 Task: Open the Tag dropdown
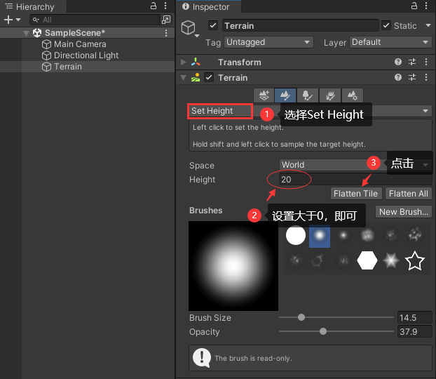coord(268,42)
